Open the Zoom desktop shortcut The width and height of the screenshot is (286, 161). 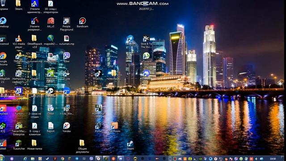click(x=67, y=92)
